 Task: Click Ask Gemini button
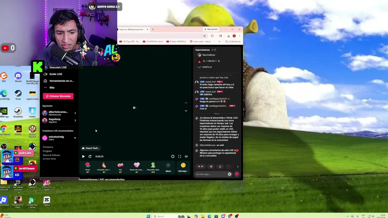point(211,29)
